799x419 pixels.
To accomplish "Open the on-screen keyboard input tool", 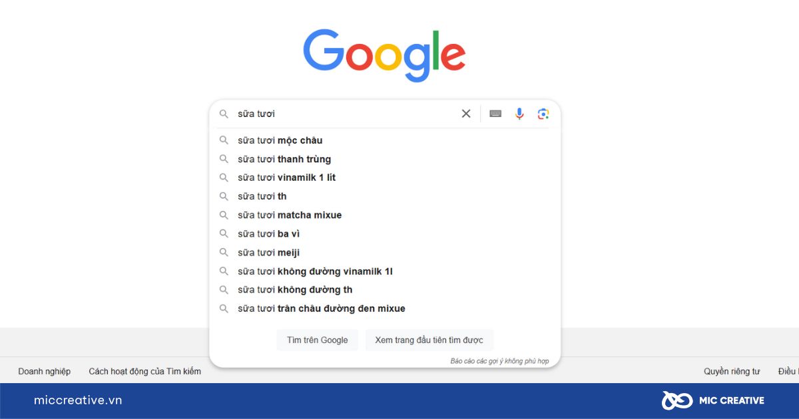I will pyautogui.click(x=495, y=114).
